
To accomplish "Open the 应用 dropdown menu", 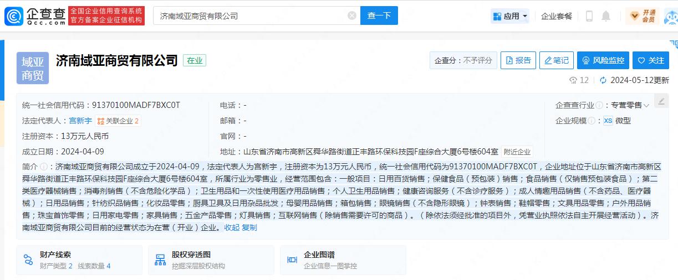I will [x=510, y=16].
